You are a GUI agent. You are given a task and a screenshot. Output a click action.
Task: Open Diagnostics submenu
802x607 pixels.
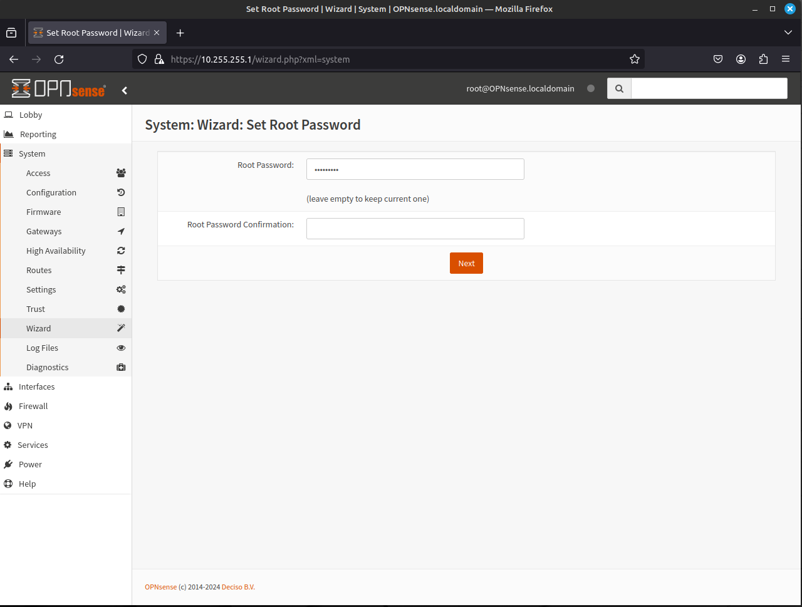point(66,367)
